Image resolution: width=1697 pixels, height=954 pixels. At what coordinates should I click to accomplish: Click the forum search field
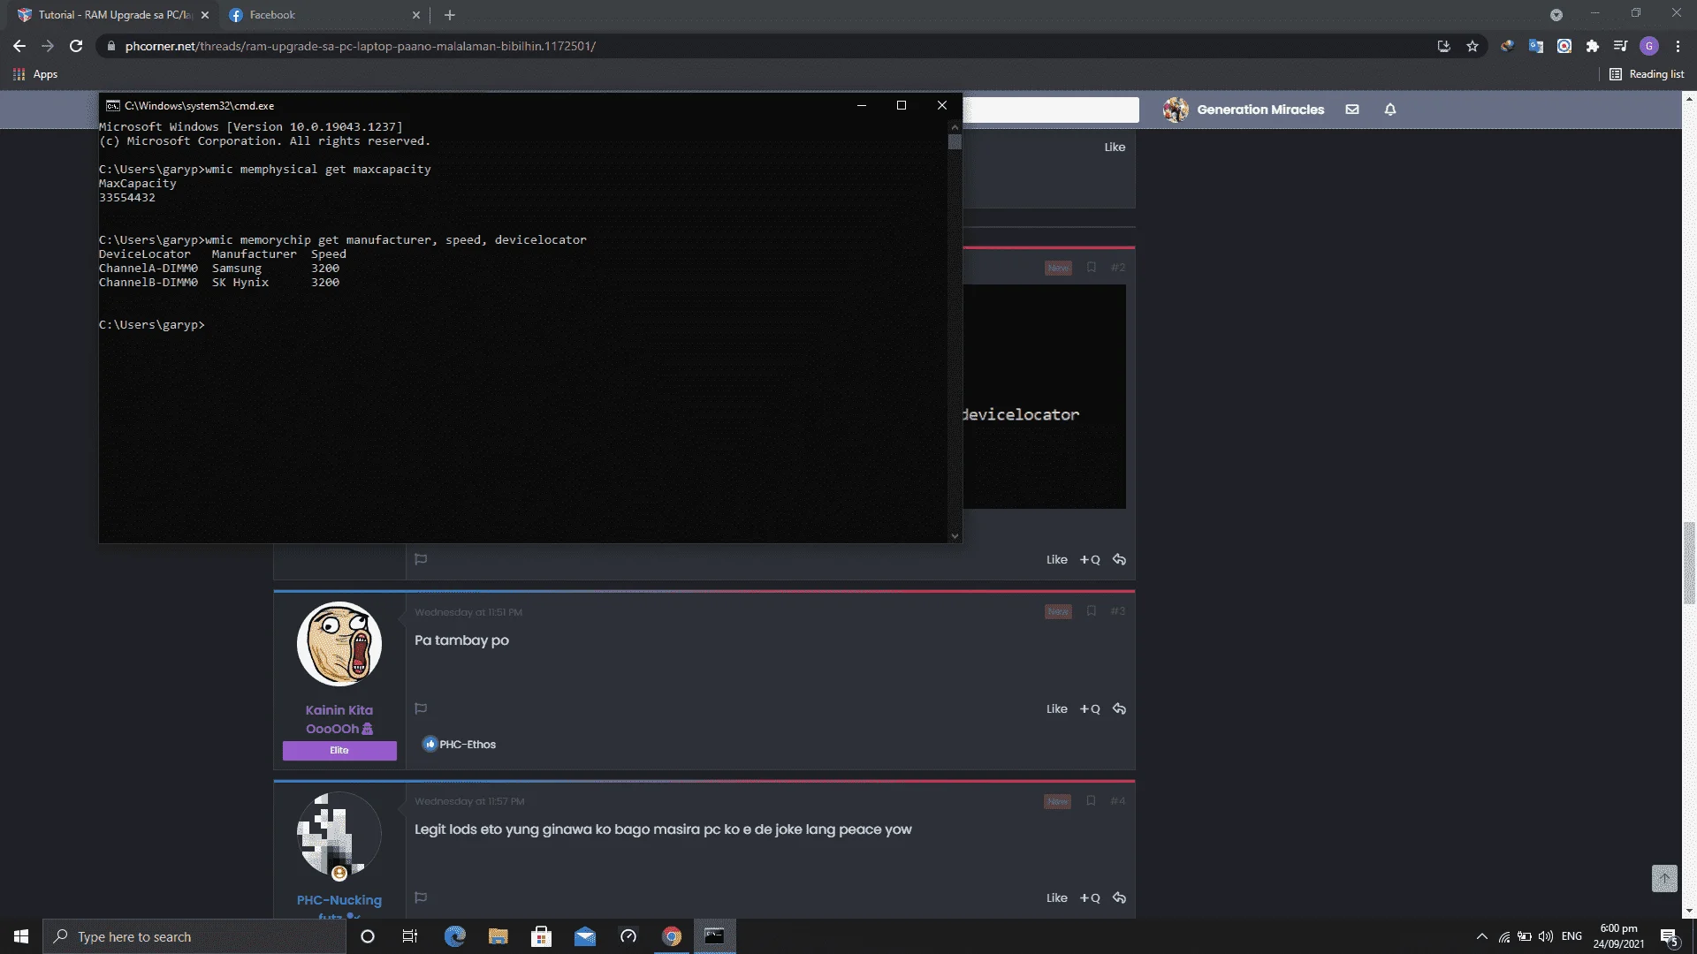tap(1051, 110)
